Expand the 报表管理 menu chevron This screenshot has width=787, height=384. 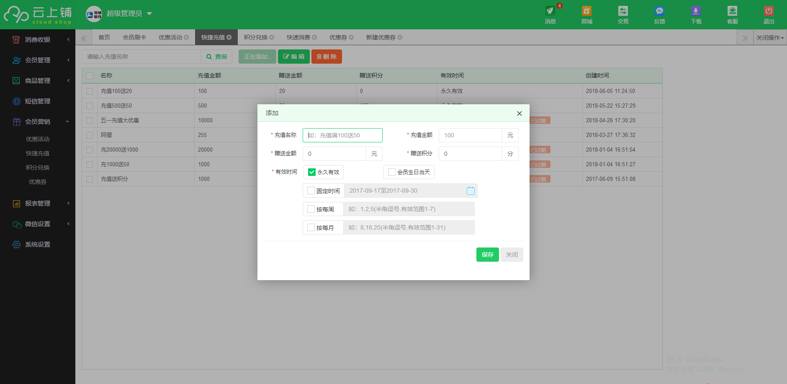68,204
